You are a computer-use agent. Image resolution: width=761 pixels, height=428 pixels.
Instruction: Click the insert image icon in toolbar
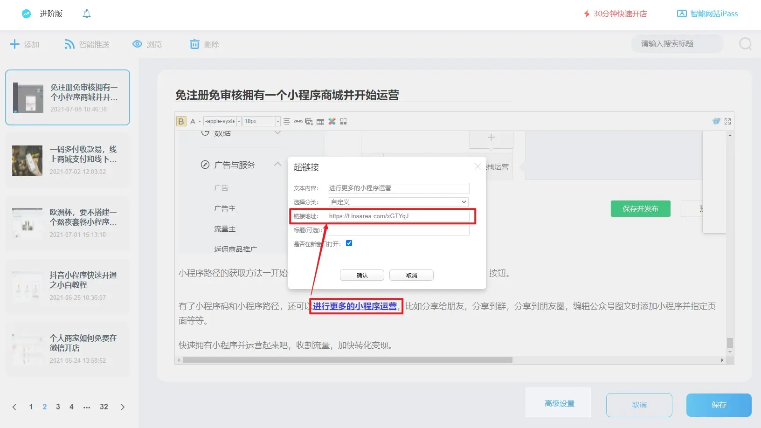click(309, 122)
